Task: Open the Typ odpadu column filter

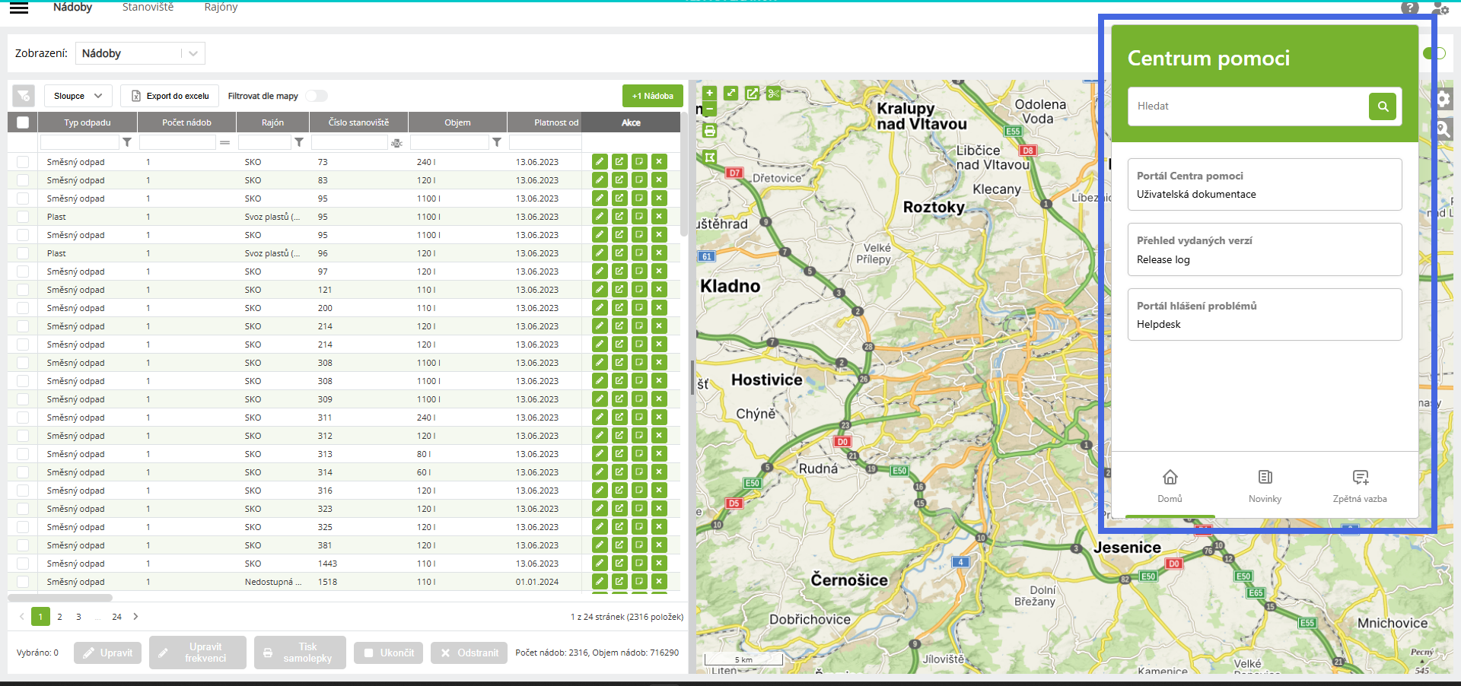Action: [x=127, y=142]
